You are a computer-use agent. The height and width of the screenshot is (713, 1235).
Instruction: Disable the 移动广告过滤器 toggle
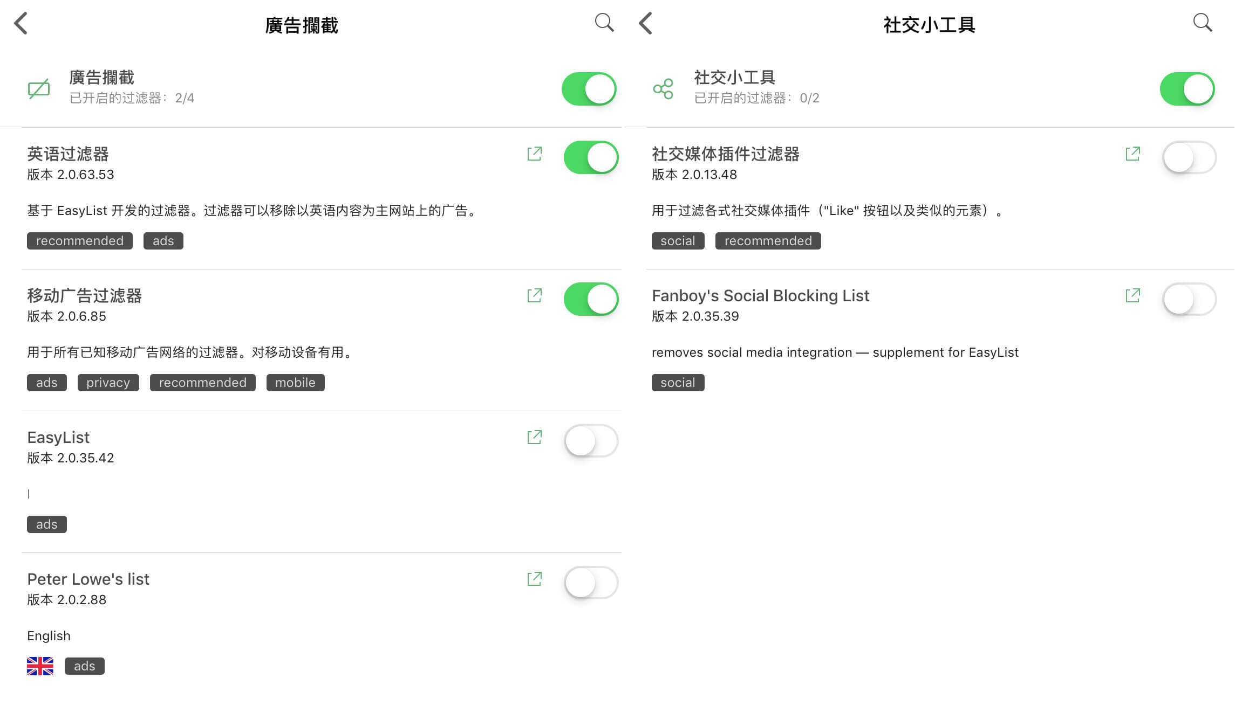coord(591,299)
